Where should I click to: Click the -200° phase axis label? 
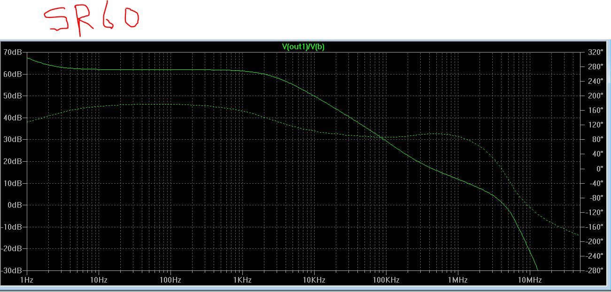594,241
